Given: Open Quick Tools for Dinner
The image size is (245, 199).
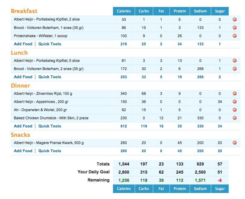Looking at the screenshot, I should pyautogui.click(x=50, y=126).
